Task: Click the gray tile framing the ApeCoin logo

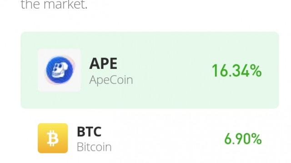Action: 59,70
